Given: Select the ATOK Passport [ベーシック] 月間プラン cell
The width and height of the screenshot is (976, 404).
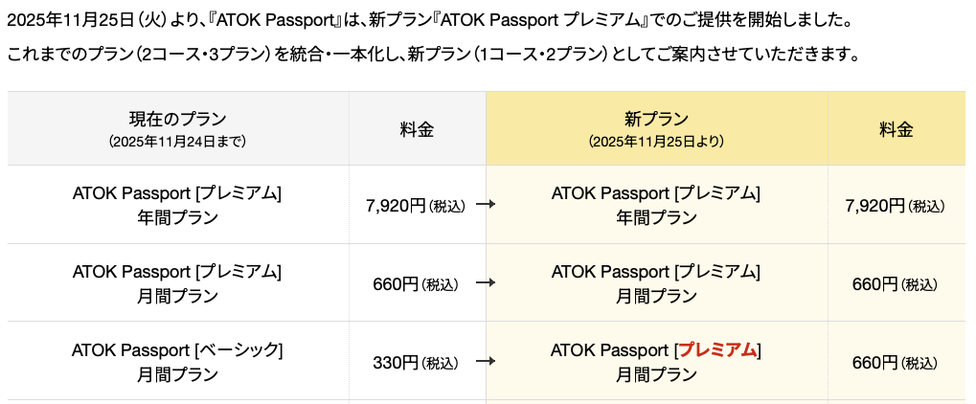Looking at the screenshot, I should click(x=178, y=361).
